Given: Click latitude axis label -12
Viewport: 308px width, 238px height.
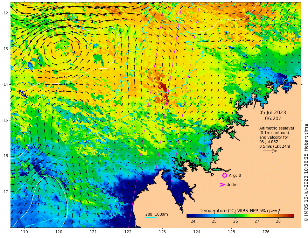Looking at the screenshot, I should (x=5, y=13).
